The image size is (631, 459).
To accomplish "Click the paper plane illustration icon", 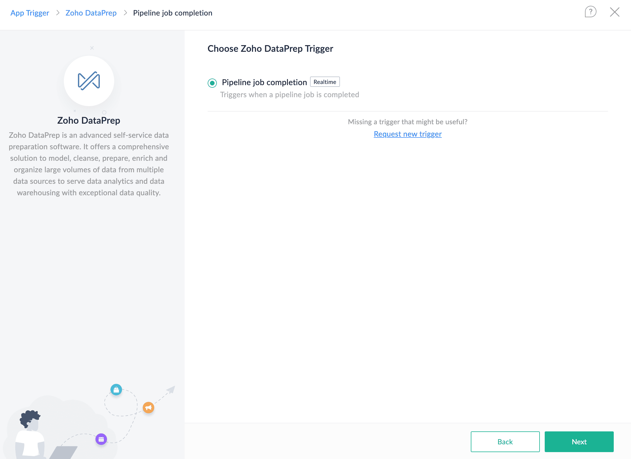I will [x=171, y=390].
